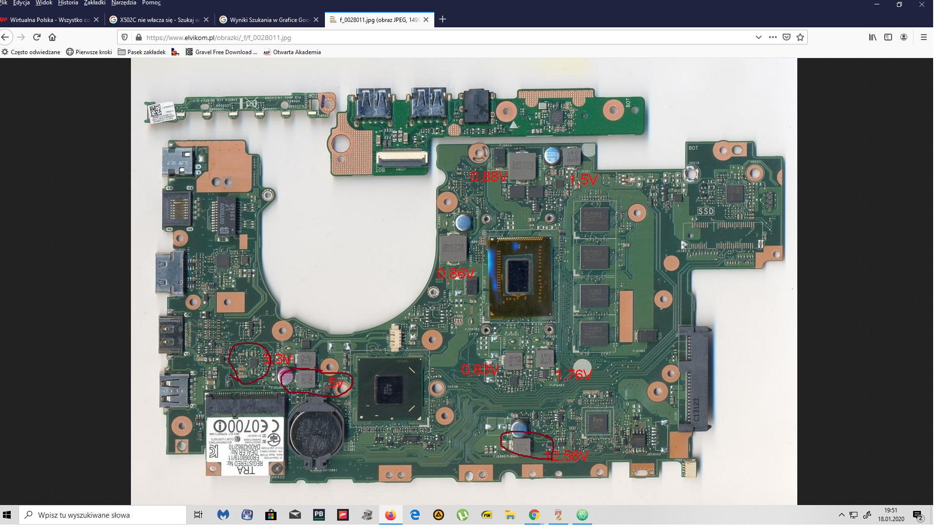Open the Firefox hamburger menu
Viewport: 938px width, 527px height.
click(x=923, y=37)
